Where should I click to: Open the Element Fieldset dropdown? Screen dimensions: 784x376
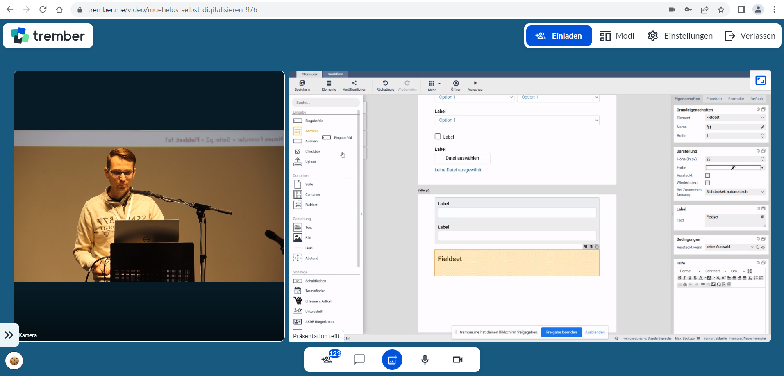pyautogui.click(x=735, y=118)
